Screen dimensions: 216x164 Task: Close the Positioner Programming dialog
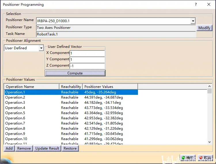[209, 4]
